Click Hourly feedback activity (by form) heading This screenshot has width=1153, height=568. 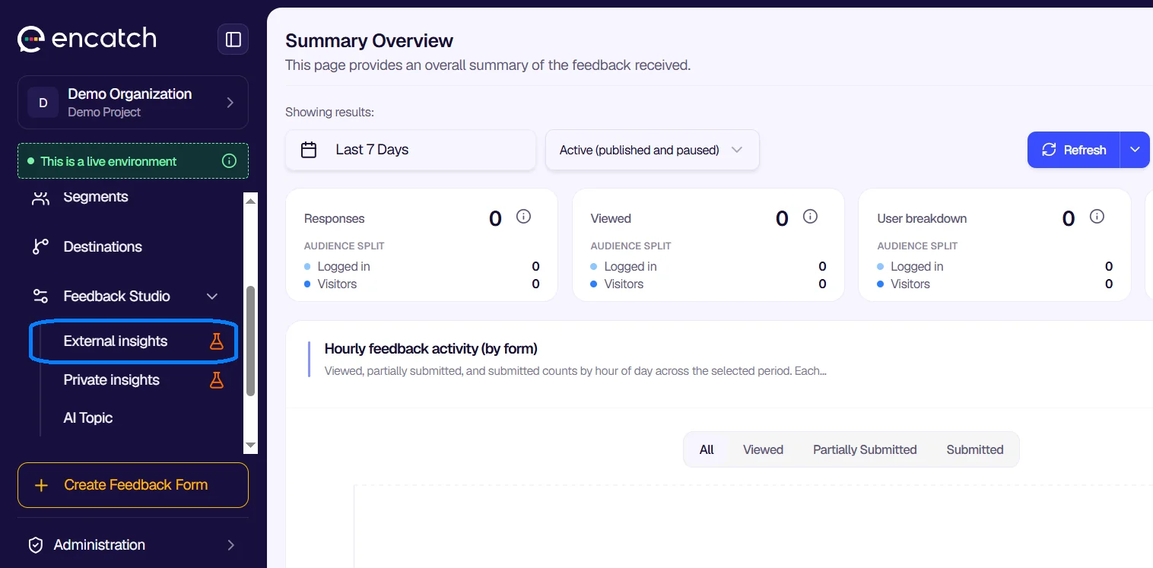(431, 349)
